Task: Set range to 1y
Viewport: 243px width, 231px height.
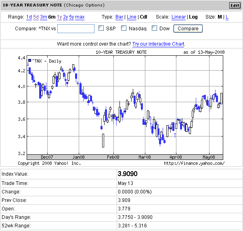Action: pyautogui.click(x=59, y=17)
